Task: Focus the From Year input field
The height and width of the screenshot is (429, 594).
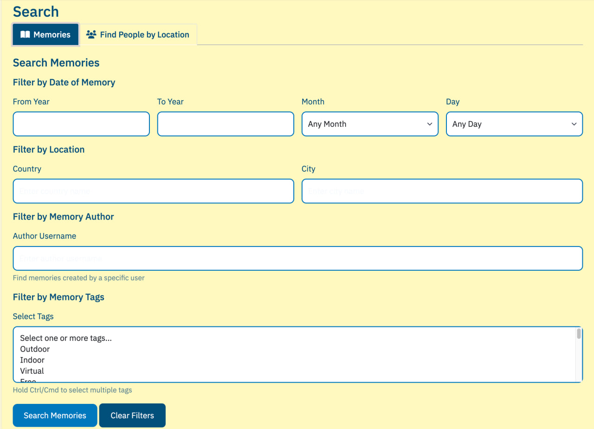Action: coord(81,124)
